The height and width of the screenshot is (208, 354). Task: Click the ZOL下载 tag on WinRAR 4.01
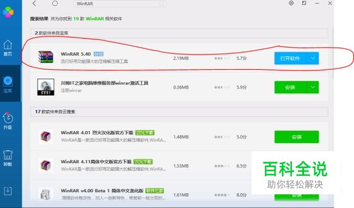pyautogui.click(x=145, y=133)
